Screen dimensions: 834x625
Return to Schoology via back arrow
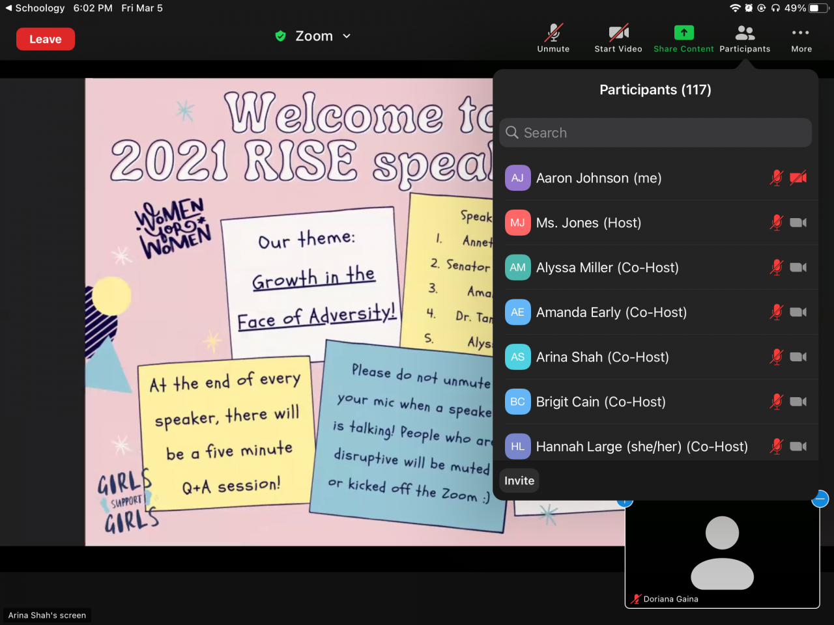(x=8, y=8)
